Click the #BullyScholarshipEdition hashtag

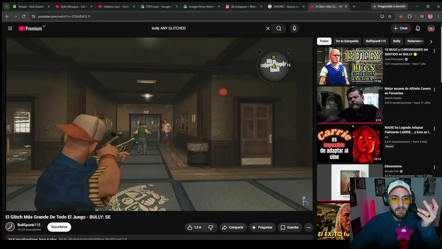click(86, 239)
